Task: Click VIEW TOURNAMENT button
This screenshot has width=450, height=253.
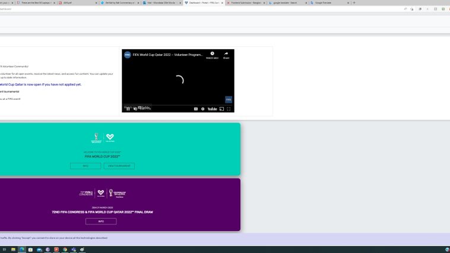Action: (119, 166)
